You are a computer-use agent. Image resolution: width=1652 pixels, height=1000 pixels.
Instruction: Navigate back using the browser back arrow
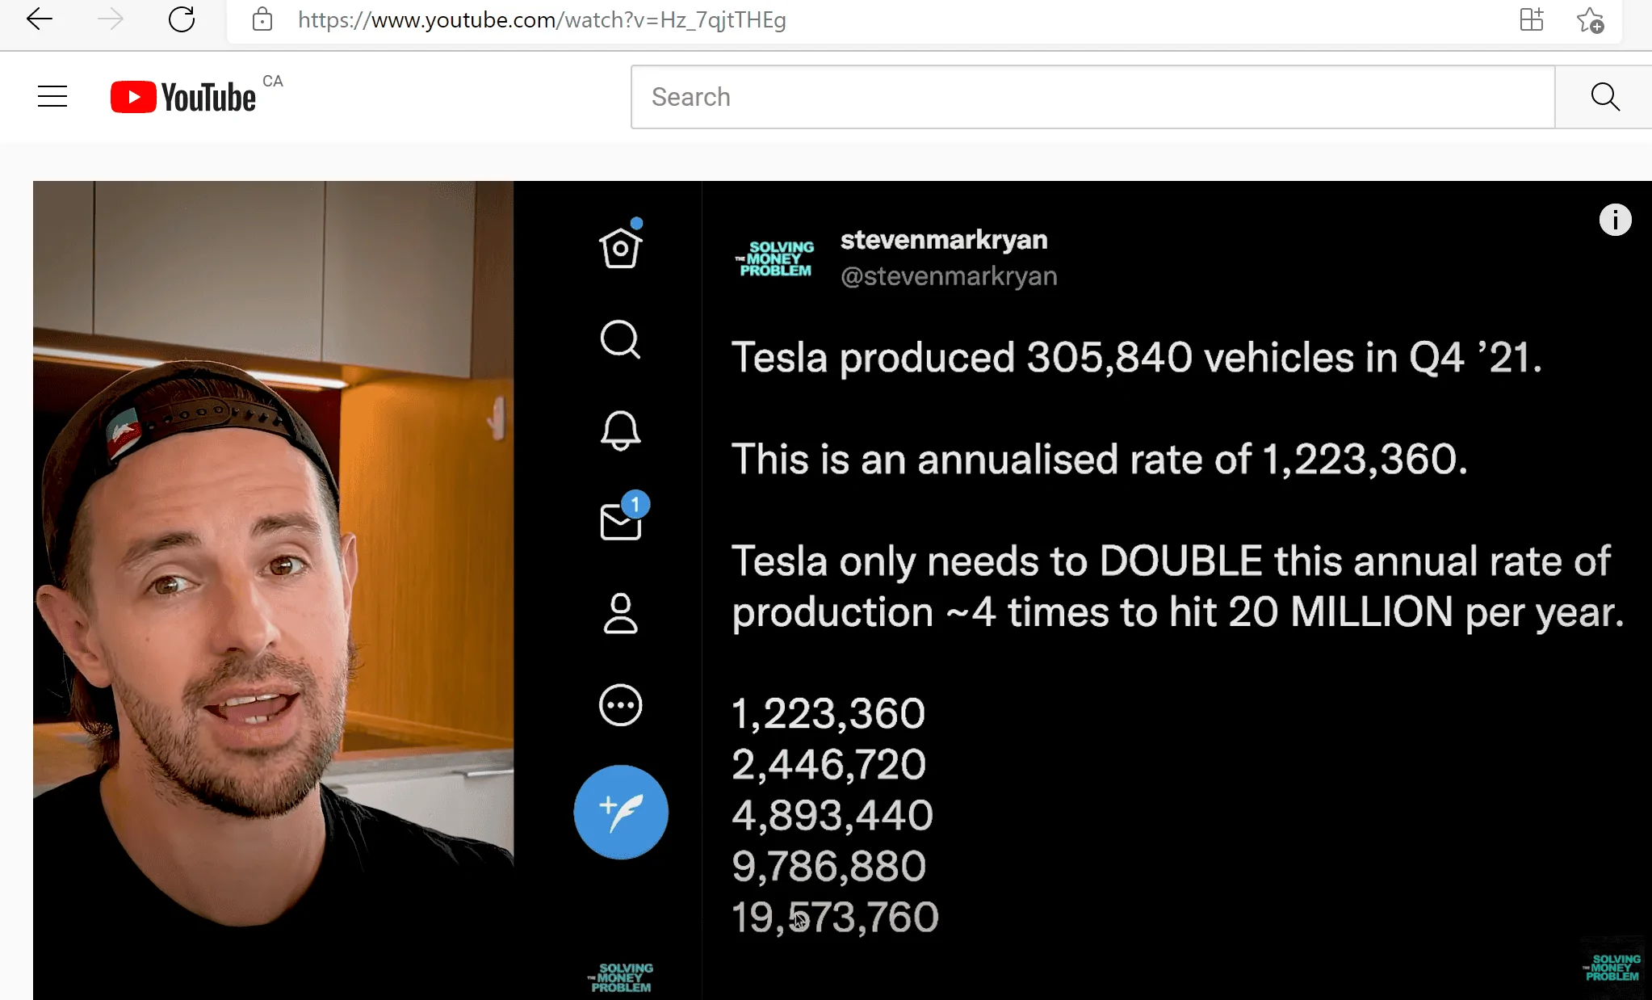pos(40,19)
